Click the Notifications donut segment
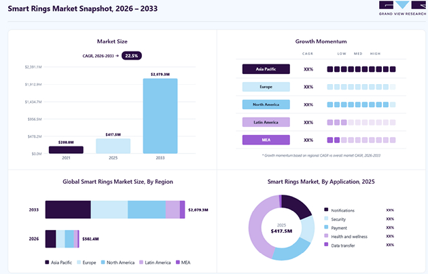The height and width of the screenshot is (274, 428). pos(299,205)
